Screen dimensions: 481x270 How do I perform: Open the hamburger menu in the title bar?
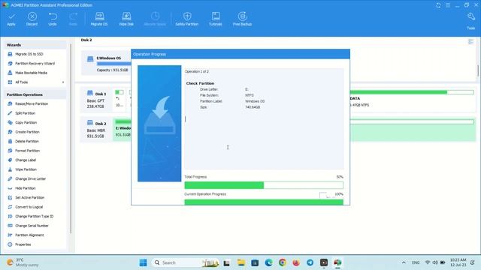pyautogui.click(x=448, y=5)
